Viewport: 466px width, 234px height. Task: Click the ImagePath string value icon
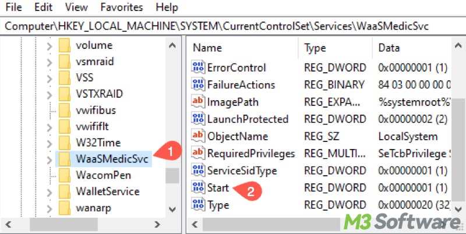click(x=198, y=102)
